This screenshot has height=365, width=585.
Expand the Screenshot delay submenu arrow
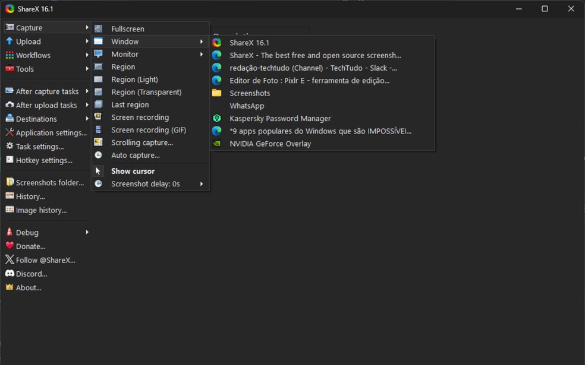(202, 184)
